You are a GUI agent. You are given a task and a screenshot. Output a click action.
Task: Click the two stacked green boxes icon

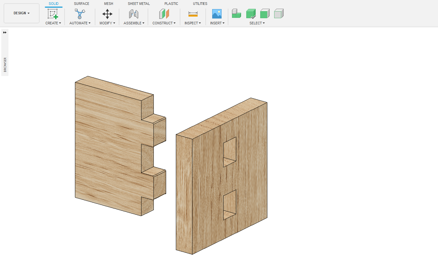tap(237, 14)
